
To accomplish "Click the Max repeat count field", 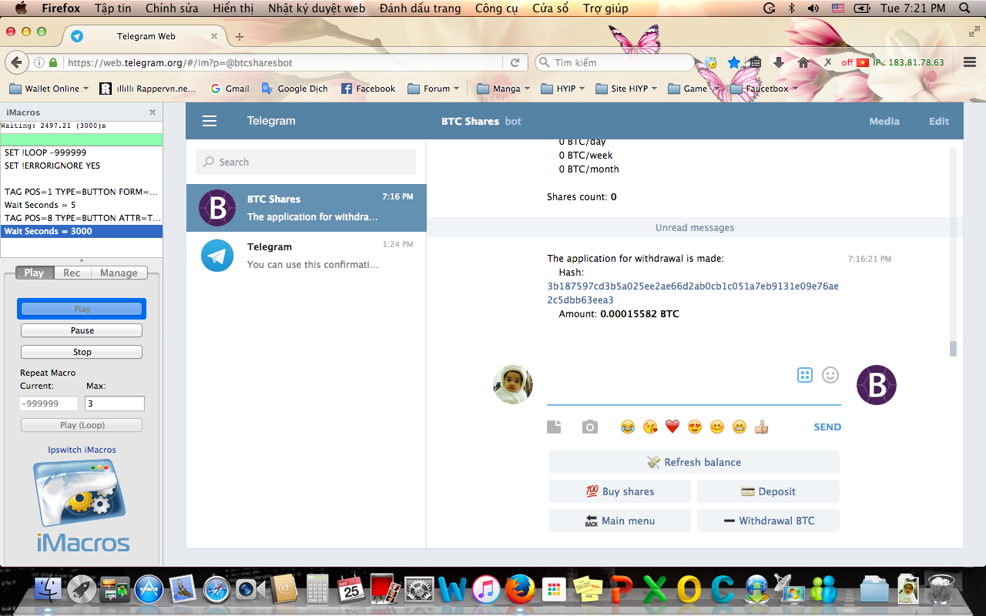I will click(115, 403).
